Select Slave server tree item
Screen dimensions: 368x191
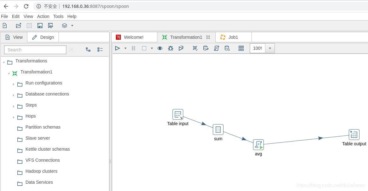click(37, 138)
